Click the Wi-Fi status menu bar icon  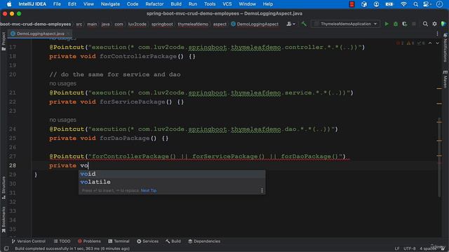click(x=403, y=4)
